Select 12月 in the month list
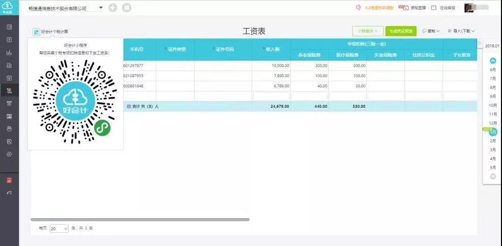 (x=493, y=123)
